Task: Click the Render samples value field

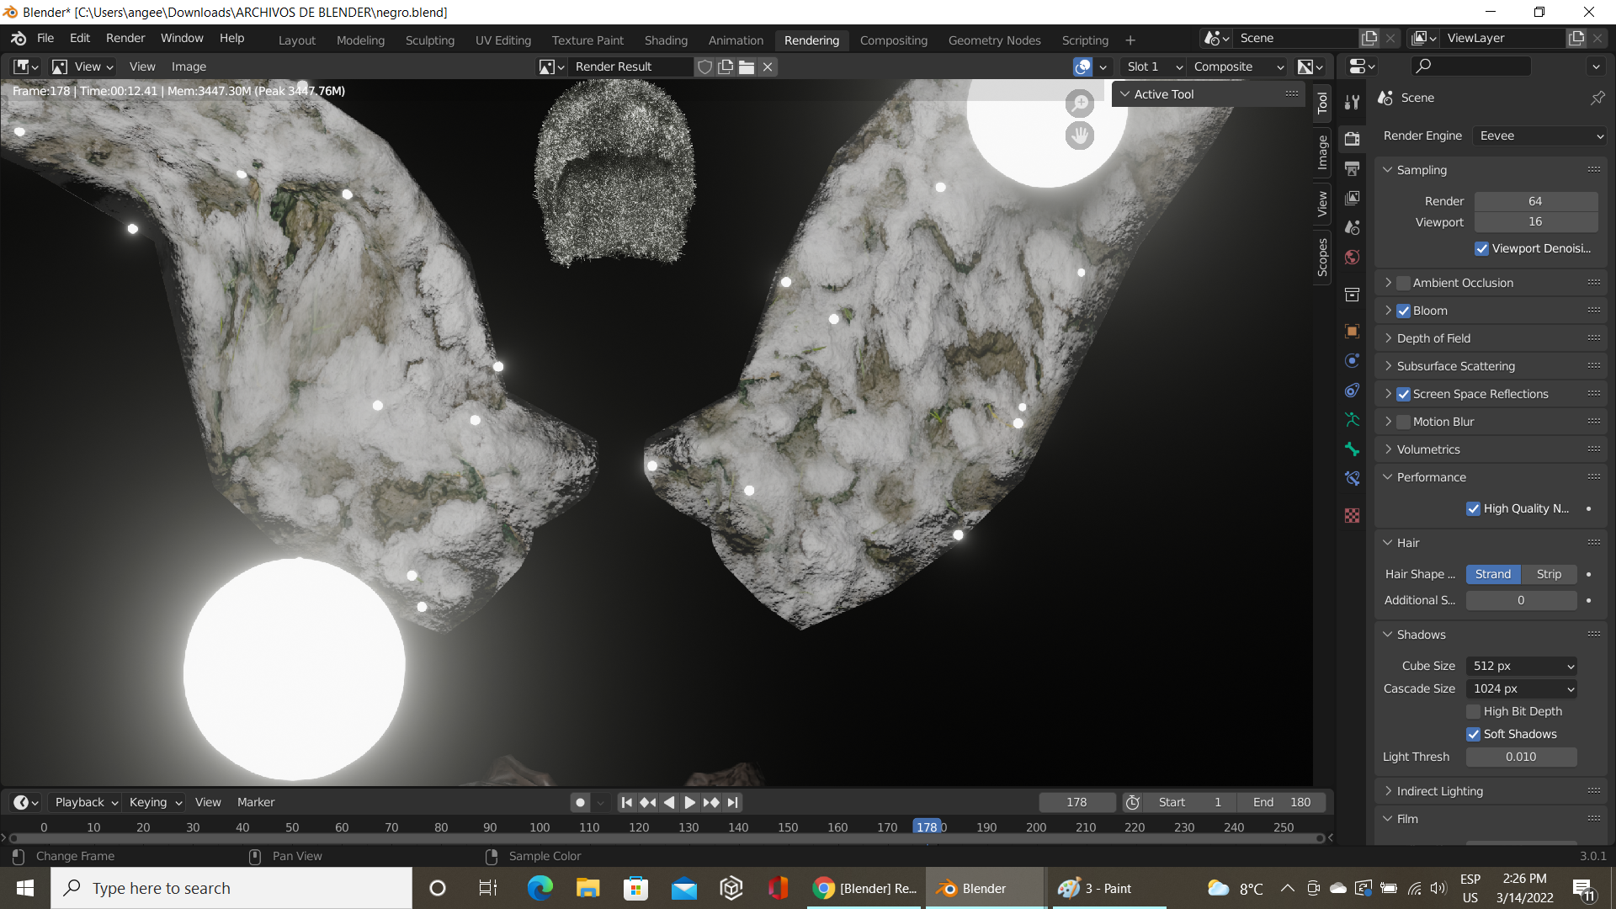Action: pos(1535,201)
